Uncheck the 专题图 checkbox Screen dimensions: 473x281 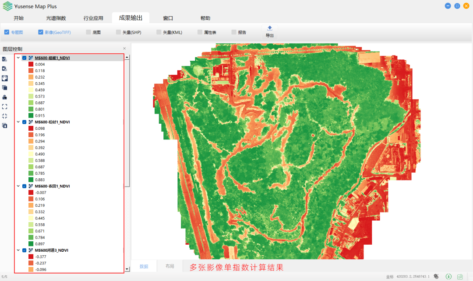(7, 32)
